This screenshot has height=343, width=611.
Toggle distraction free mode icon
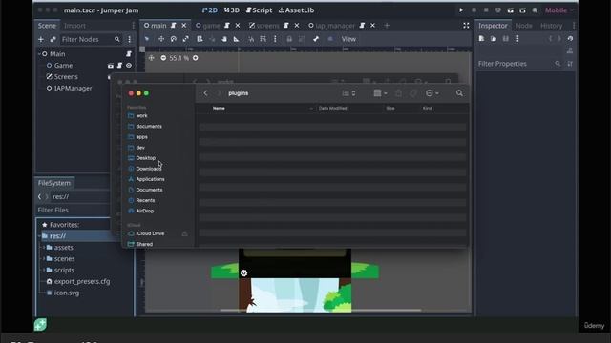[x=466, y=26]
